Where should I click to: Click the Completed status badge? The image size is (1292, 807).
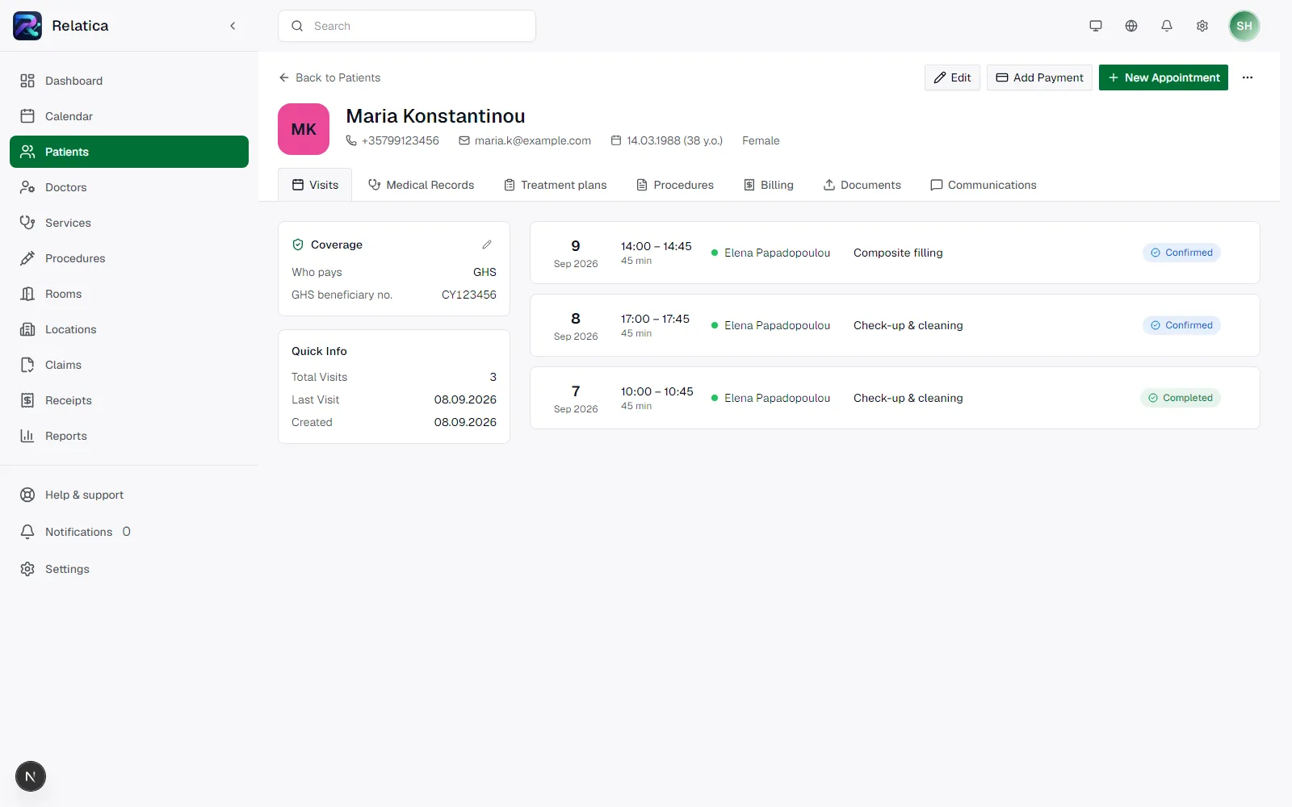coord(1181,398)
